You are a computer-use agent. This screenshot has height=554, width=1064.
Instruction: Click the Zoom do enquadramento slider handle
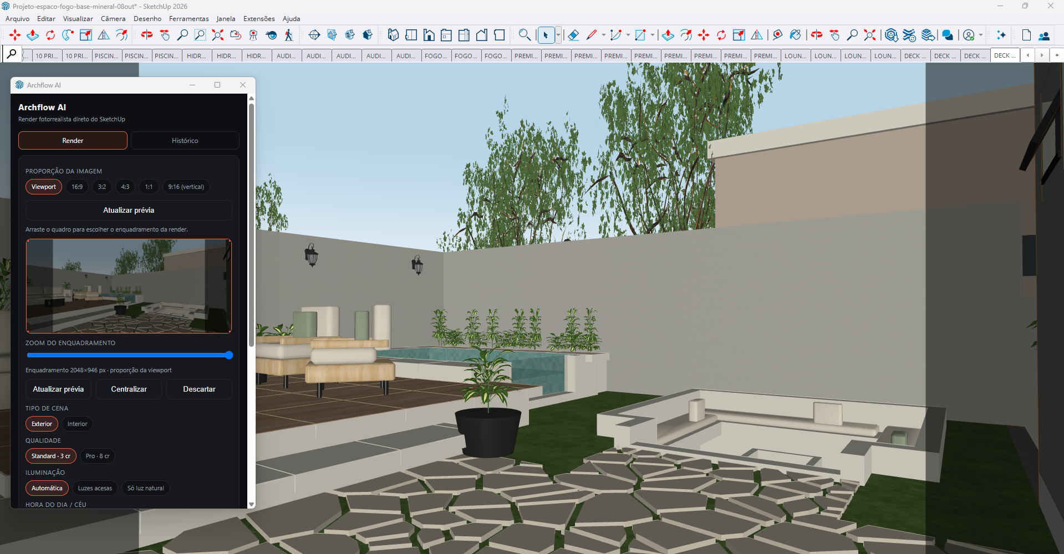(x=229, y=355)
